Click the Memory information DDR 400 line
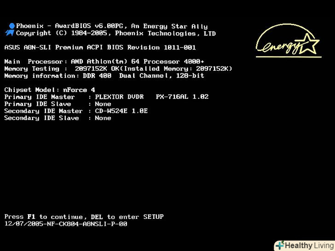 104,76
